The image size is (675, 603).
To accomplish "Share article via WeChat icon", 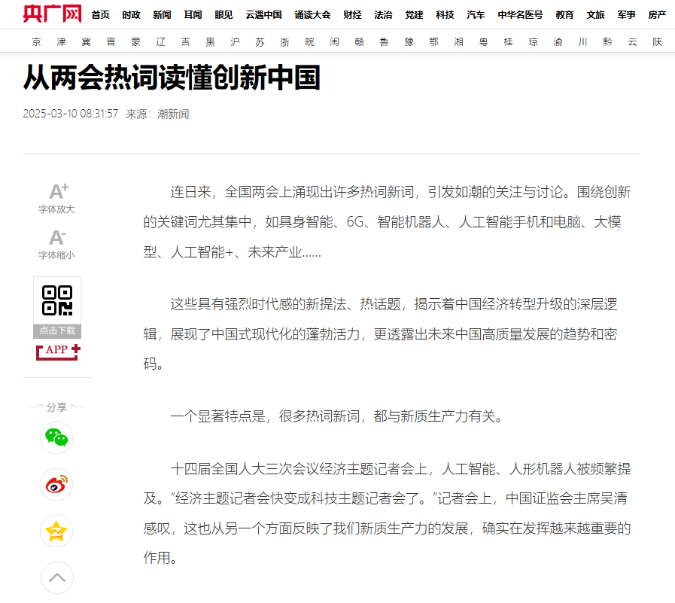I will (x=56, y=437).
